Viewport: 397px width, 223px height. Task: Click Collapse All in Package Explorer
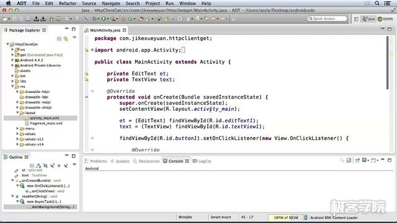(x=59, y=38)
